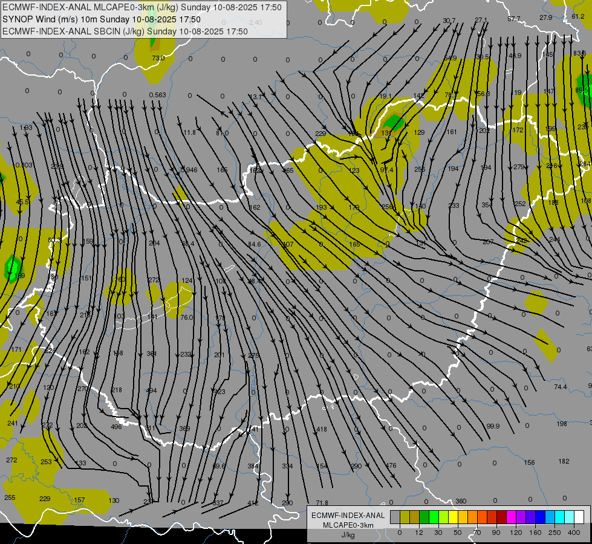Select the yellow legend swatch near 50

point(453,517)
